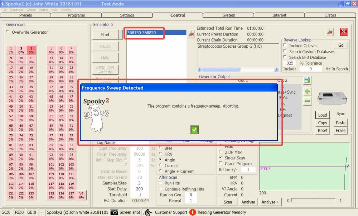Image resolution: width=358 pixels, height=216 pixels.
Task: Click the Reset button
Action: pyautogui.click(x=323, y=130)
